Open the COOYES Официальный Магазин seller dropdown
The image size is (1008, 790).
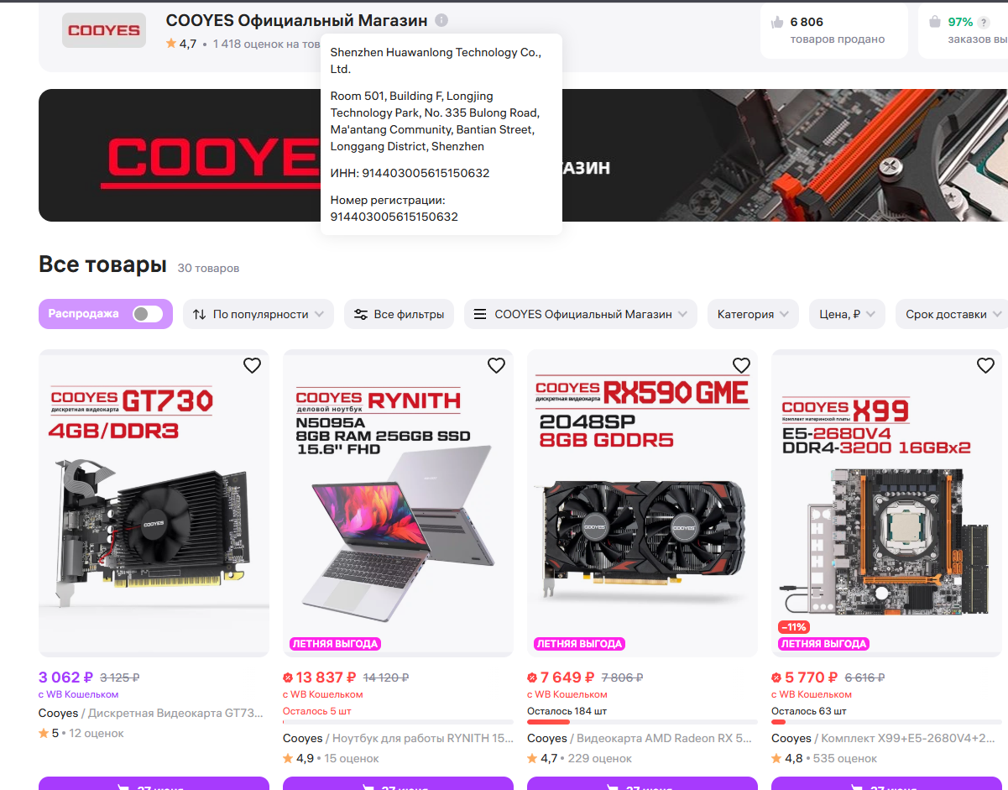click(581, 314)
